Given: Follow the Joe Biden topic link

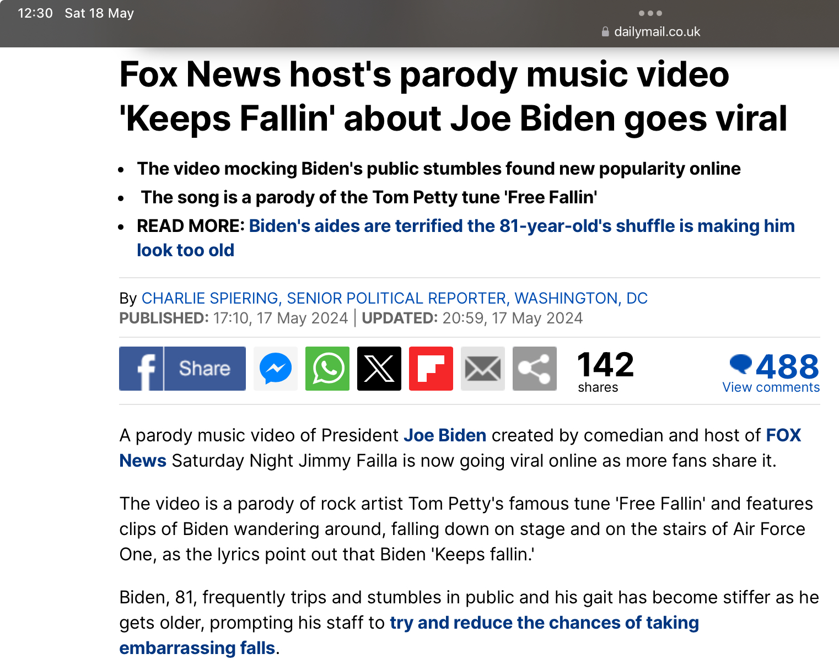Looking at the screenshot, I should (445, 435).
